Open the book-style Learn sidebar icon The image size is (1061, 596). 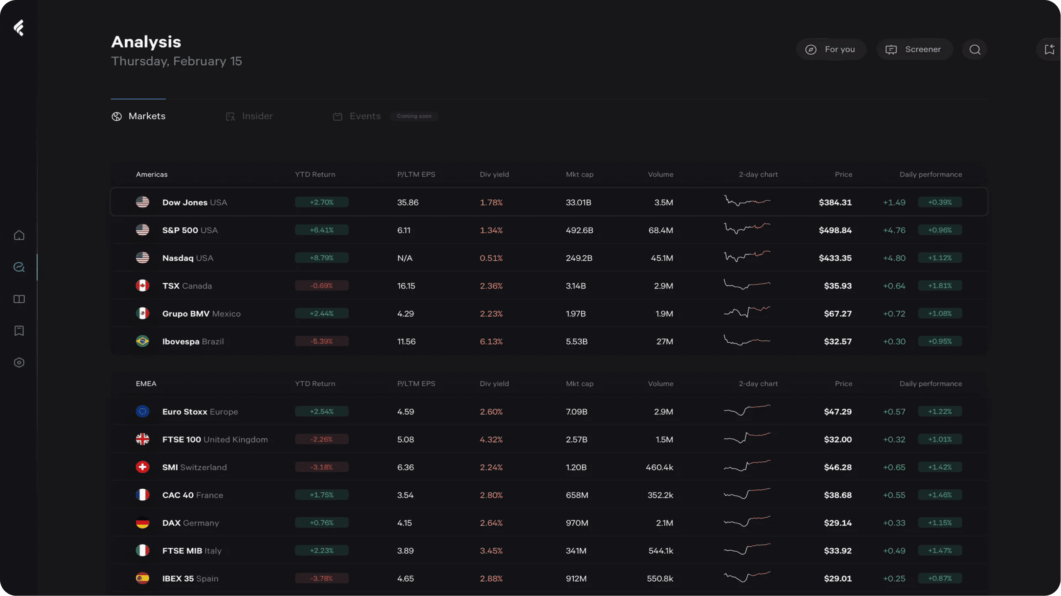tap(19, 299)
